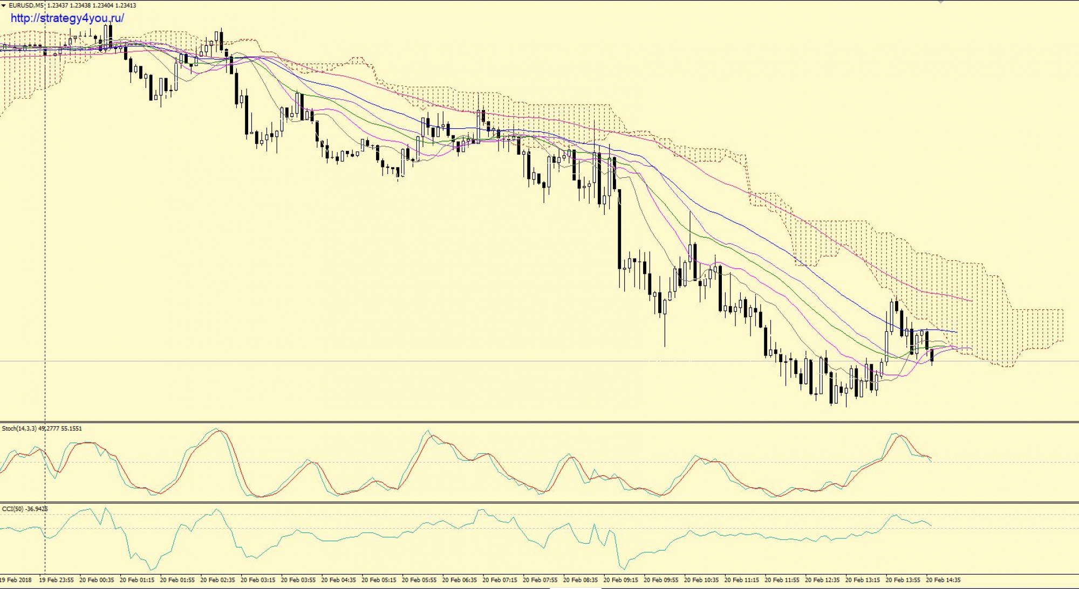Click the 20 Feb 14:35 time label
Viewport: 1079px width, 589px height.
click(943, 580)
